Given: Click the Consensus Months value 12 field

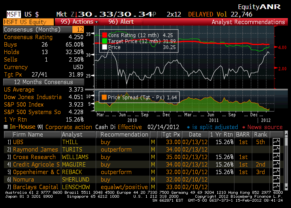Looking at the screenshot, I should coord(78,30).
